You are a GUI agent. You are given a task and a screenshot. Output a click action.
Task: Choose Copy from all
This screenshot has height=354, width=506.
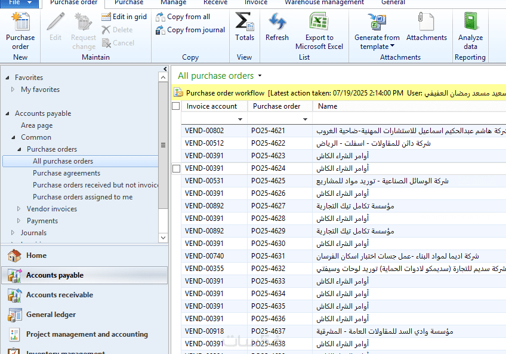(x=183, y=17)
